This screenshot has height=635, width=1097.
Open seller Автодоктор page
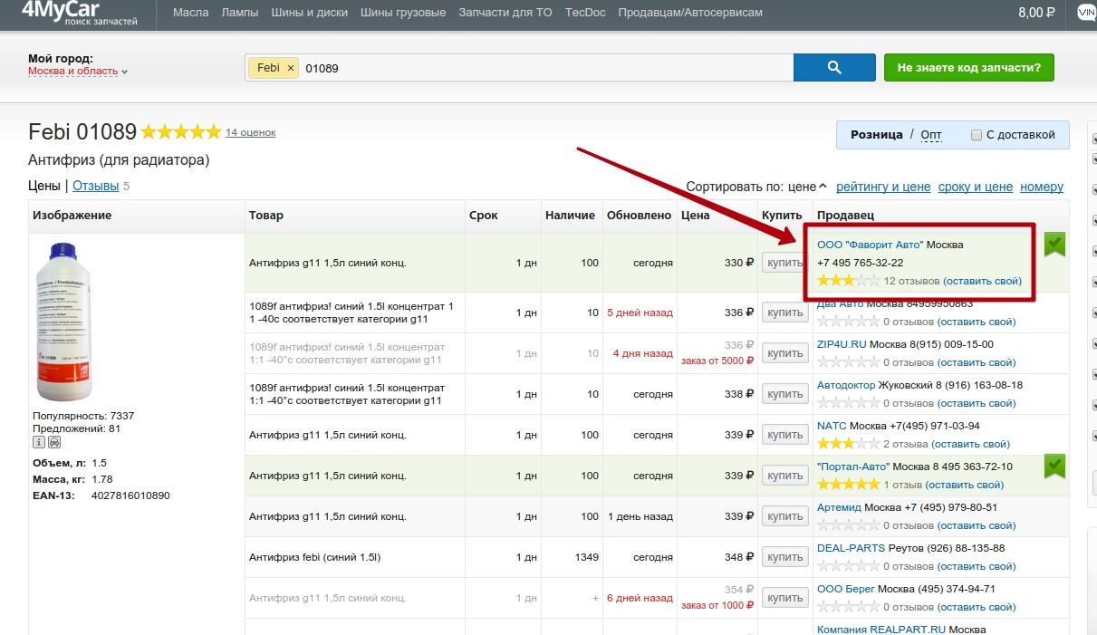point(846,385)
